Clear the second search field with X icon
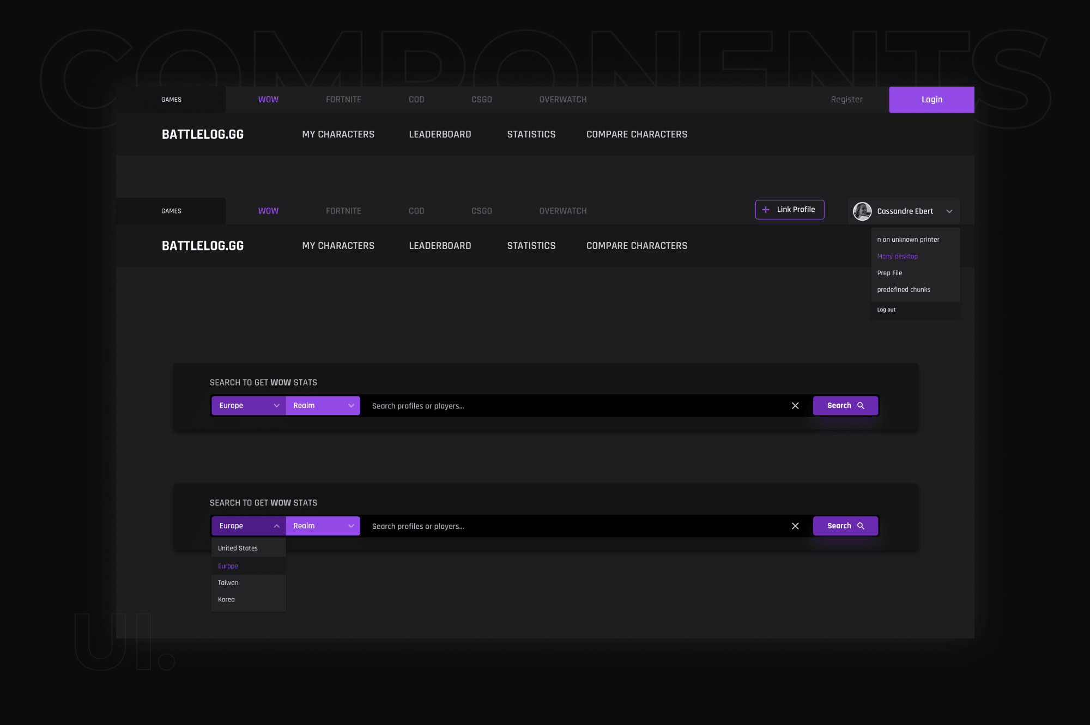1090x725 pixels. coord(795,526)
